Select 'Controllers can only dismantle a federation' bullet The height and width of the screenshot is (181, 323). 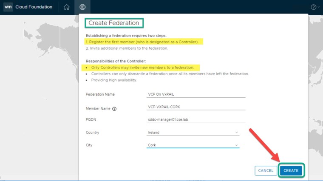click(x=170, y=74)
